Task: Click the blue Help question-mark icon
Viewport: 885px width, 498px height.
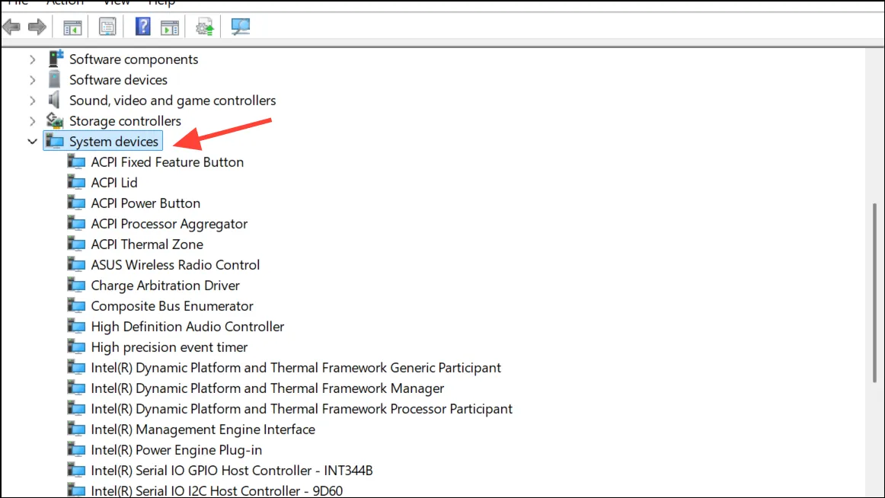Action: tap(142, 27)
